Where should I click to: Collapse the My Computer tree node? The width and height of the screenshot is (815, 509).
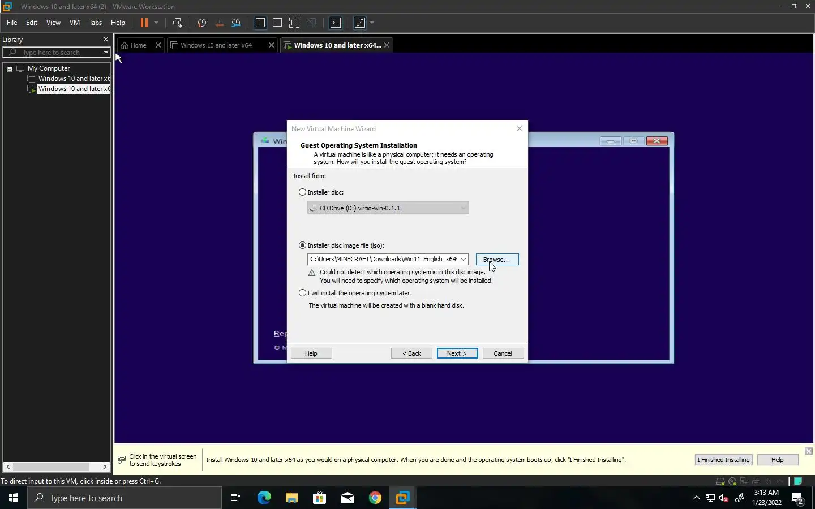10,68
